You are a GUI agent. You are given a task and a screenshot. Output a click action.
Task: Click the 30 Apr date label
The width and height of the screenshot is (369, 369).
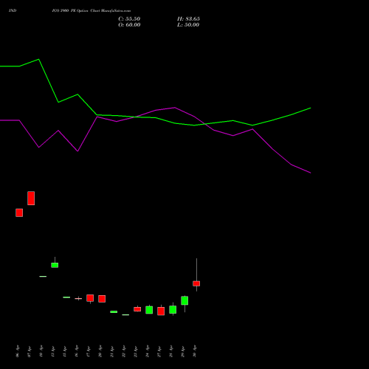coord(194,351)
